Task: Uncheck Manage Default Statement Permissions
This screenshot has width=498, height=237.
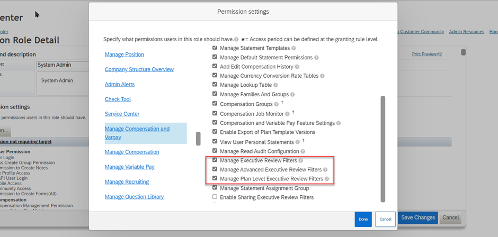Action: click(215, 57)
